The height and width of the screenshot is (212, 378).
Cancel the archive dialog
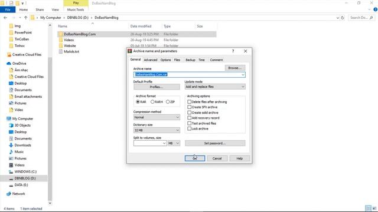click(x=217, y=158)
